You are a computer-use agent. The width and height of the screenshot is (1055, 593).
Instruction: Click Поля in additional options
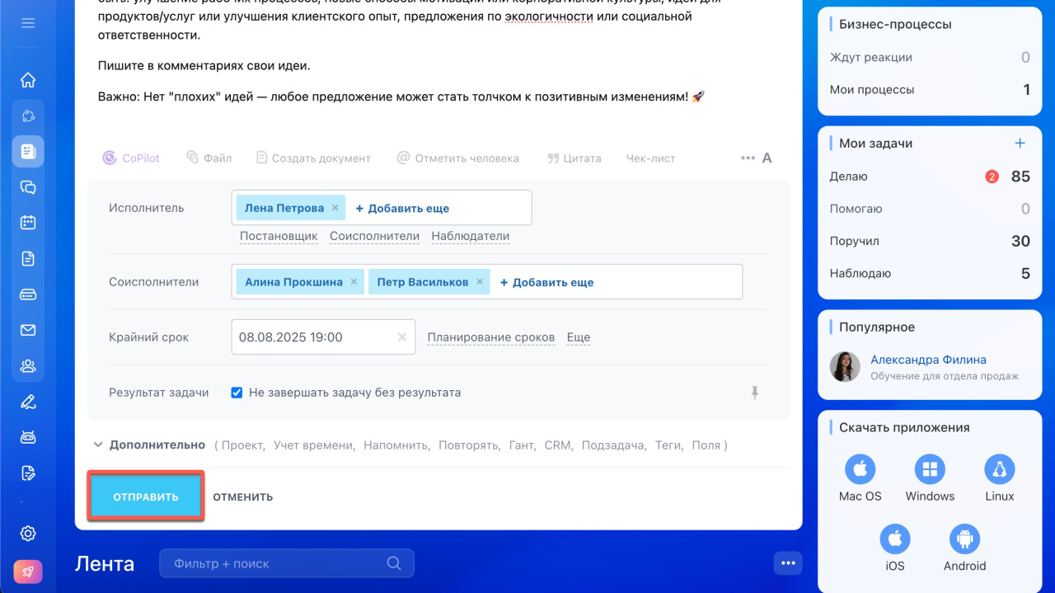point(705,445)
